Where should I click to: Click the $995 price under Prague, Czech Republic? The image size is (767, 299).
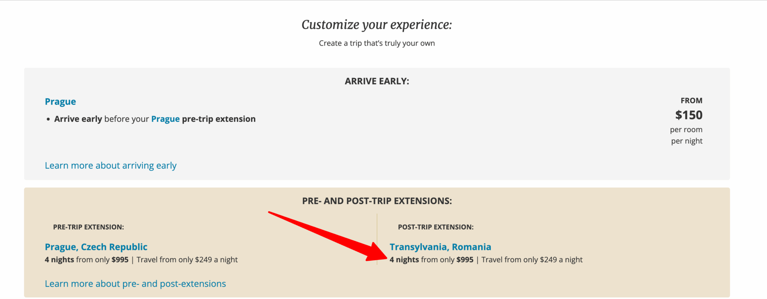point(120,260)
